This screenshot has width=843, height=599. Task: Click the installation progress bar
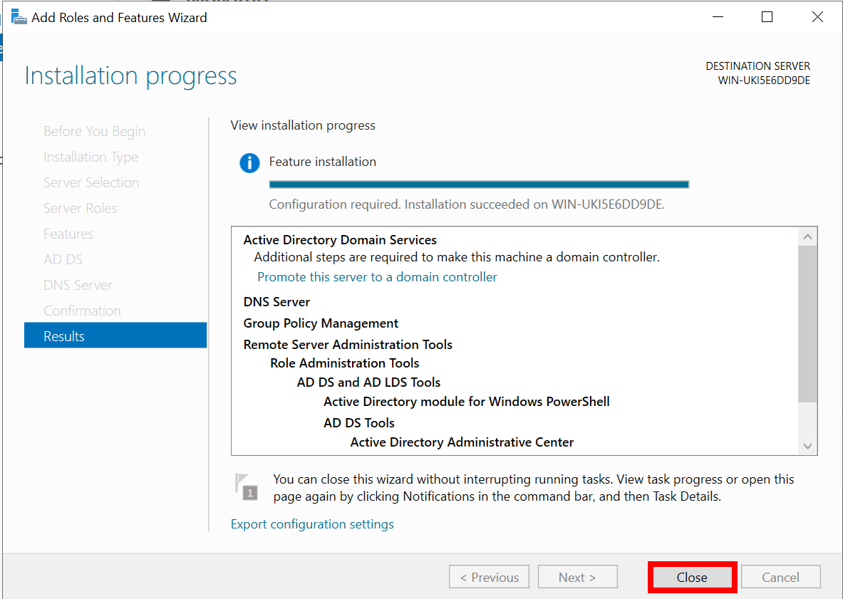(478, 184)
